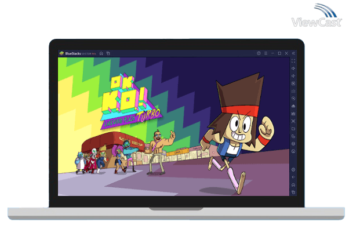Open the media folder icon in the sidebar
The height and width of the screenshot is (240, 349).
point(293,129)
